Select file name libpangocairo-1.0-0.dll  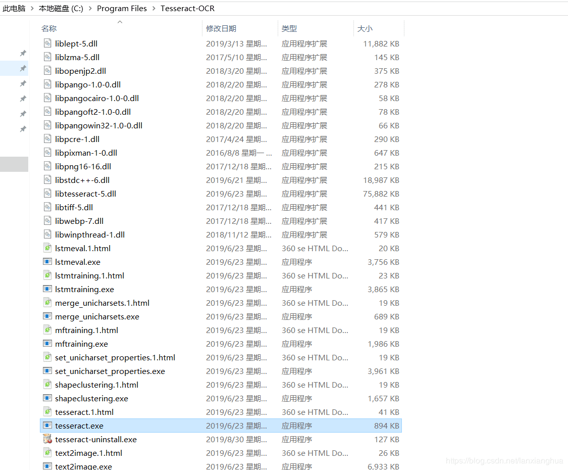(x=97, y=98)
